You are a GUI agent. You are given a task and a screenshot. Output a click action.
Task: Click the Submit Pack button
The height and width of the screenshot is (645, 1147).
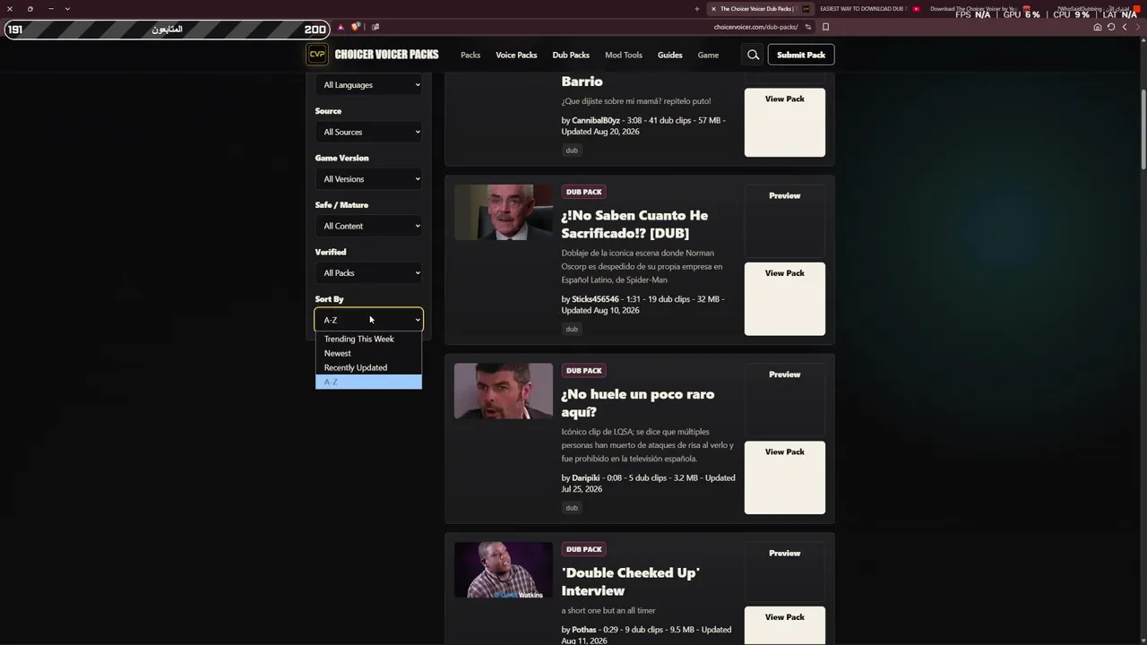coord(801,55)
